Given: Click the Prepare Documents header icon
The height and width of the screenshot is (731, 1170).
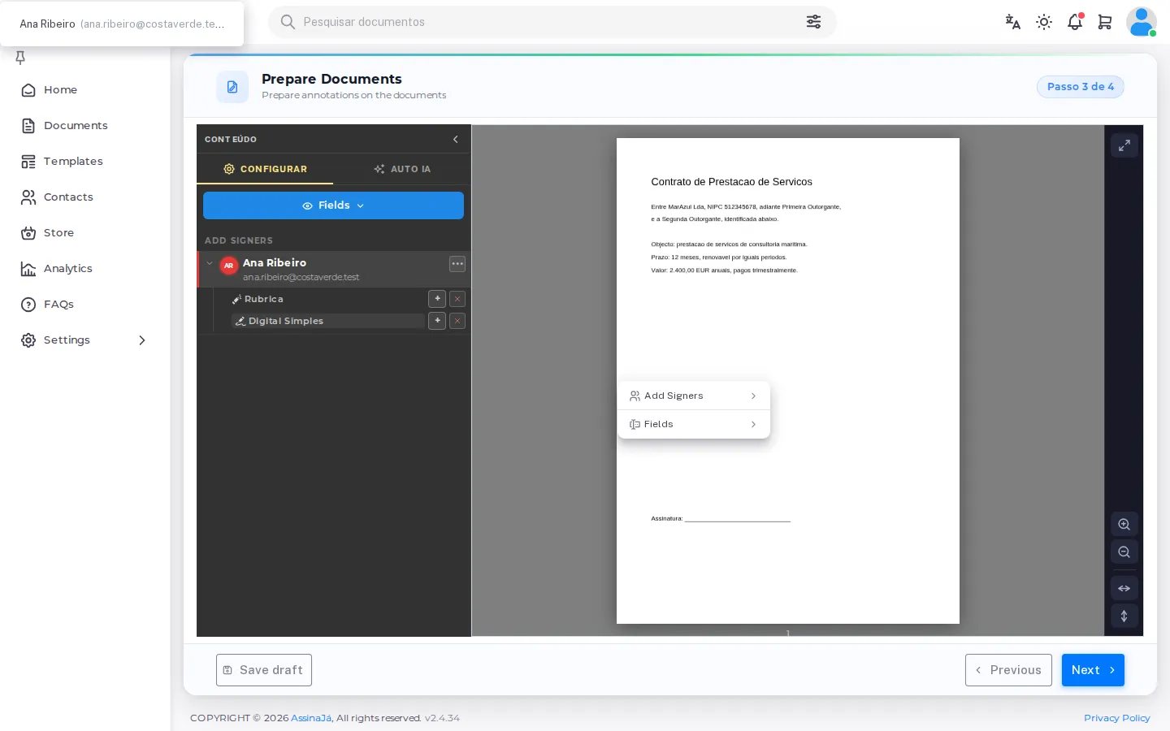Looking at the screenshot, I should (x=232, y=87).
